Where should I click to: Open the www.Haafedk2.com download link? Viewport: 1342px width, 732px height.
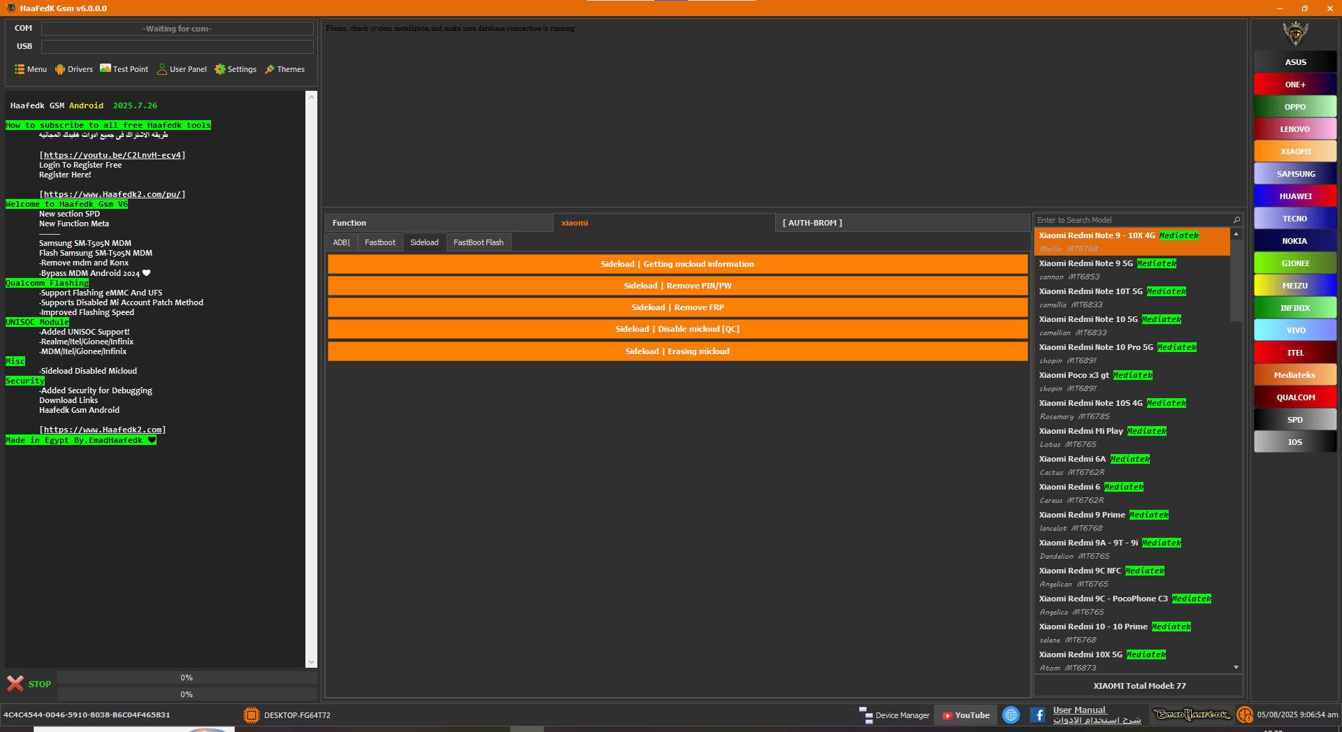[x=103, y=430]
